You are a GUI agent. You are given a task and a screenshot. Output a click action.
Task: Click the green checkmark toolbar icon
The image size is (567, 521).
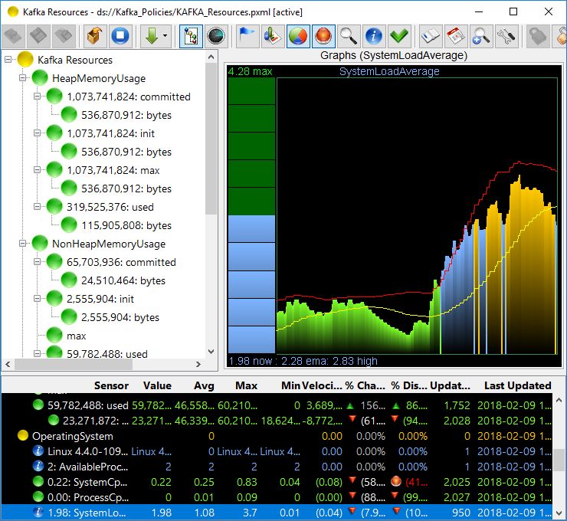(399, 36)
